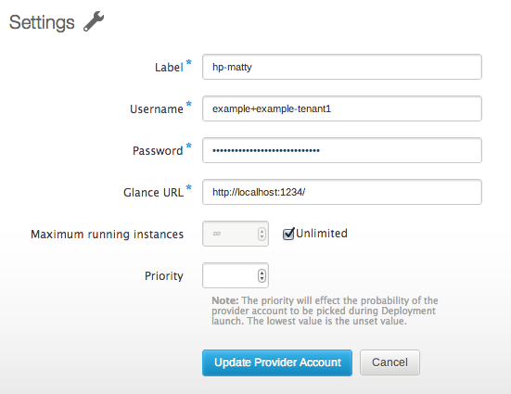
Task: Increase Priority with the stepper up arrow
Action: pos(262,273)
